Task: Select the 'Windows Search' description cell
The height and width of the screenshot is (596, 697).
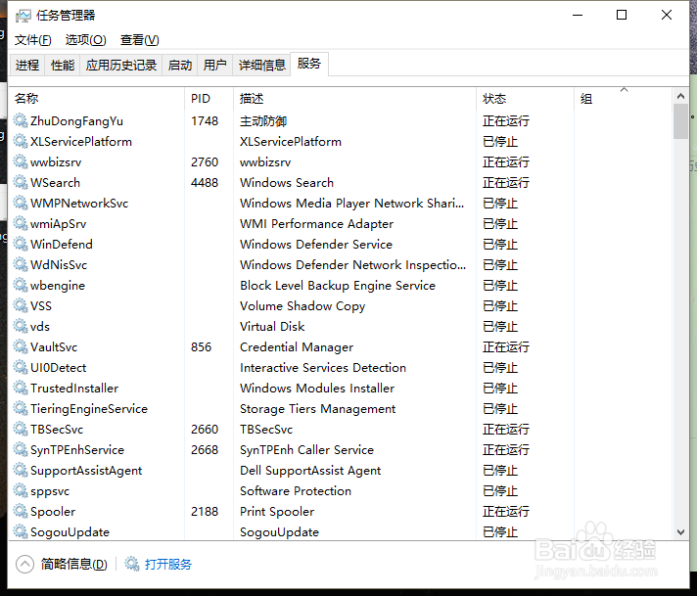Action: click(287, 183)
